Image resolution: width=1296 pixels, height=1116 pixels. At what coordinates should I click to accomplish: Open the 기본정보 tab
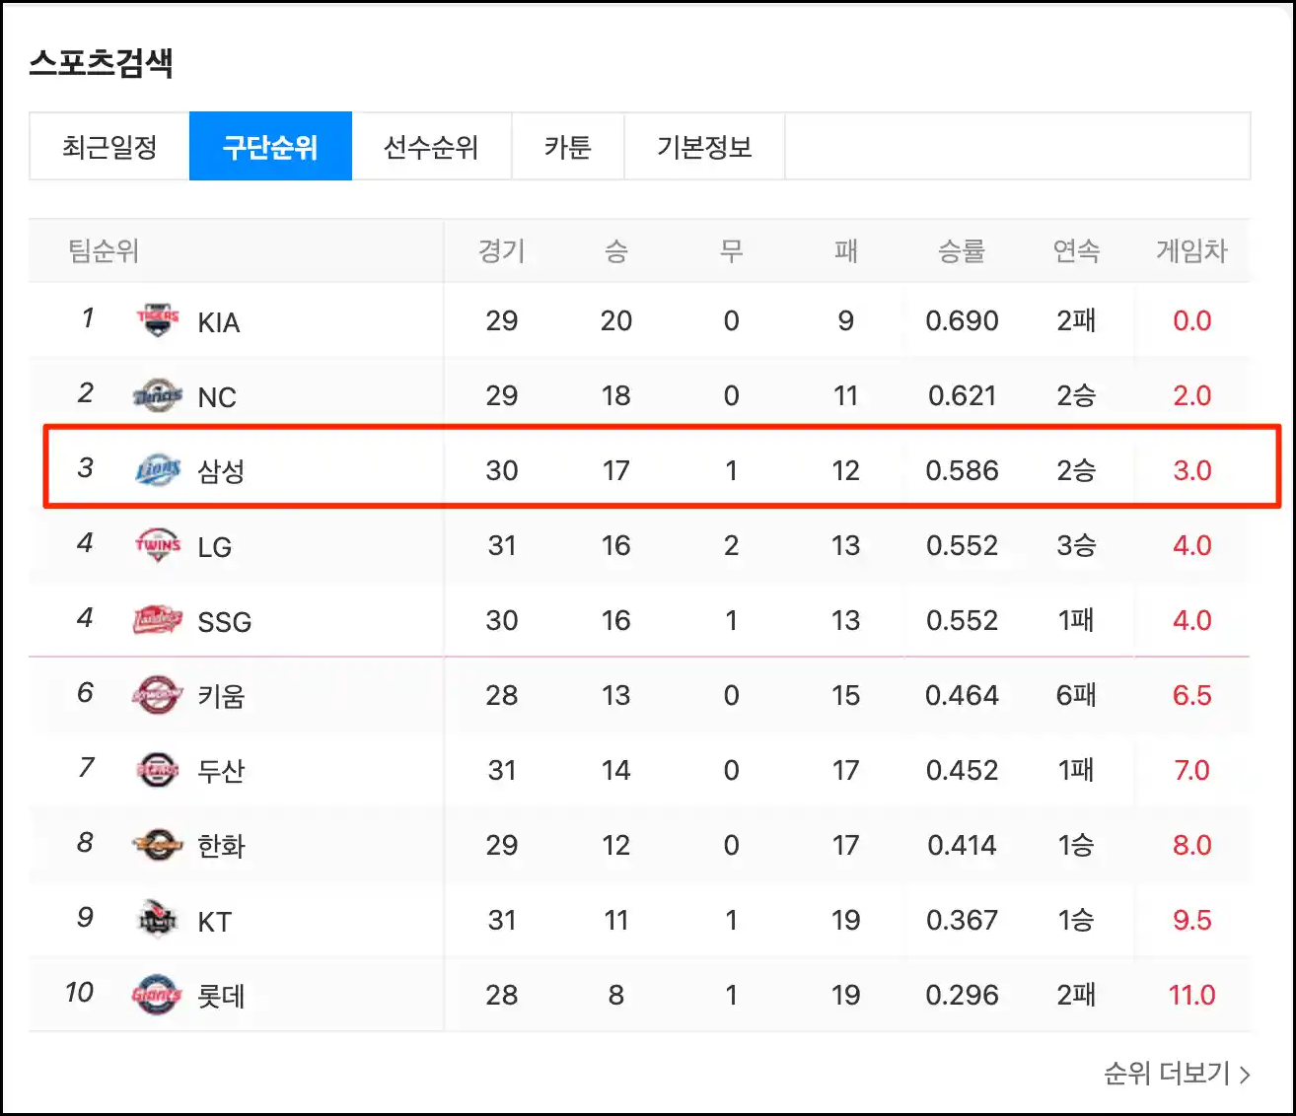pyautogui.click(x=704, y=146)
